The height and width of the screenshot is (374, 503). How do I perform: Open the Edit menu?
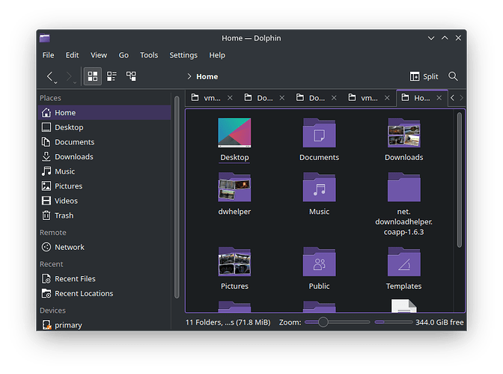[72, 55]
